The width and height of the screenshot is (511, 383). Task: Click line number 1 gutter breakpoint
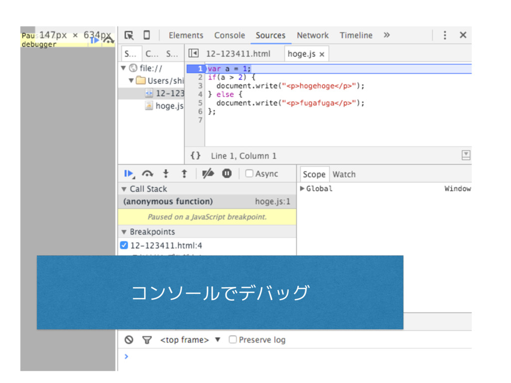(200, 69)
